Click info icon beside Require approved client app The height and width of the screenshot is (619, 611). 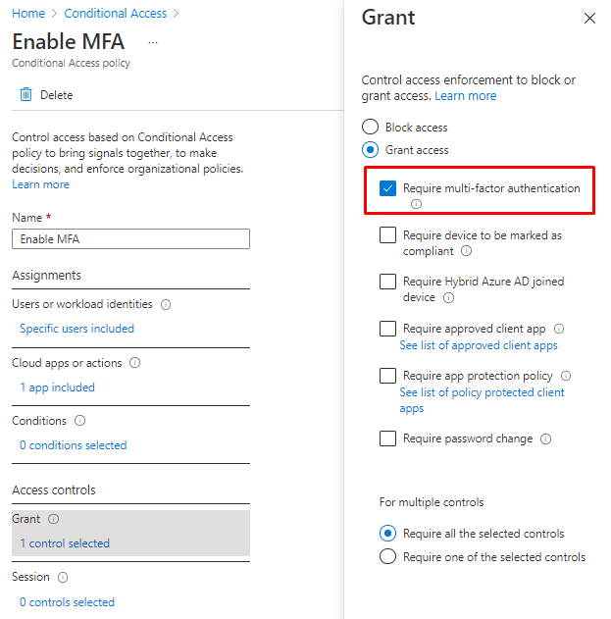[559, 330]
